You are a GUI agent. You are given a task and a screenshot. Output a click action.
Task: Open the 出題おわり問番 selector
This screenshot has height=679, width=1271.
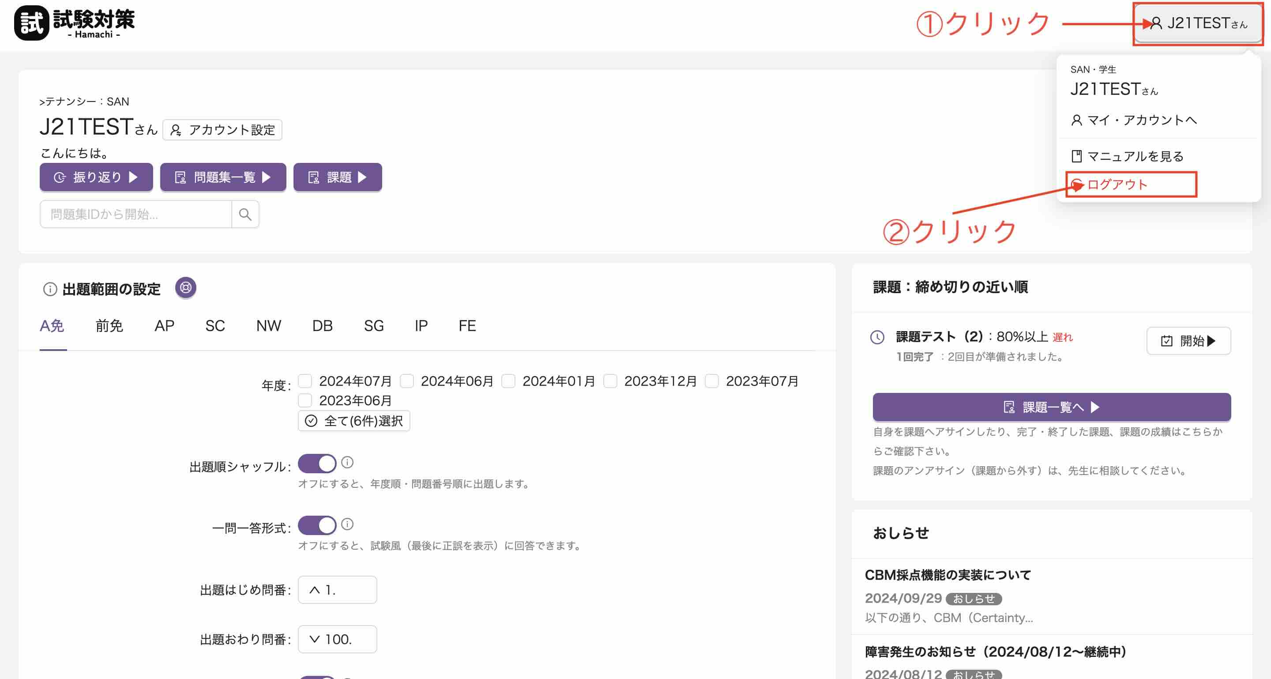337,639
